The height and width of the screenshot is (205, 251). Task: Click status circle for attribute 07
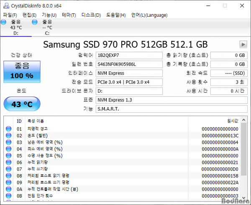coord(9,169)
